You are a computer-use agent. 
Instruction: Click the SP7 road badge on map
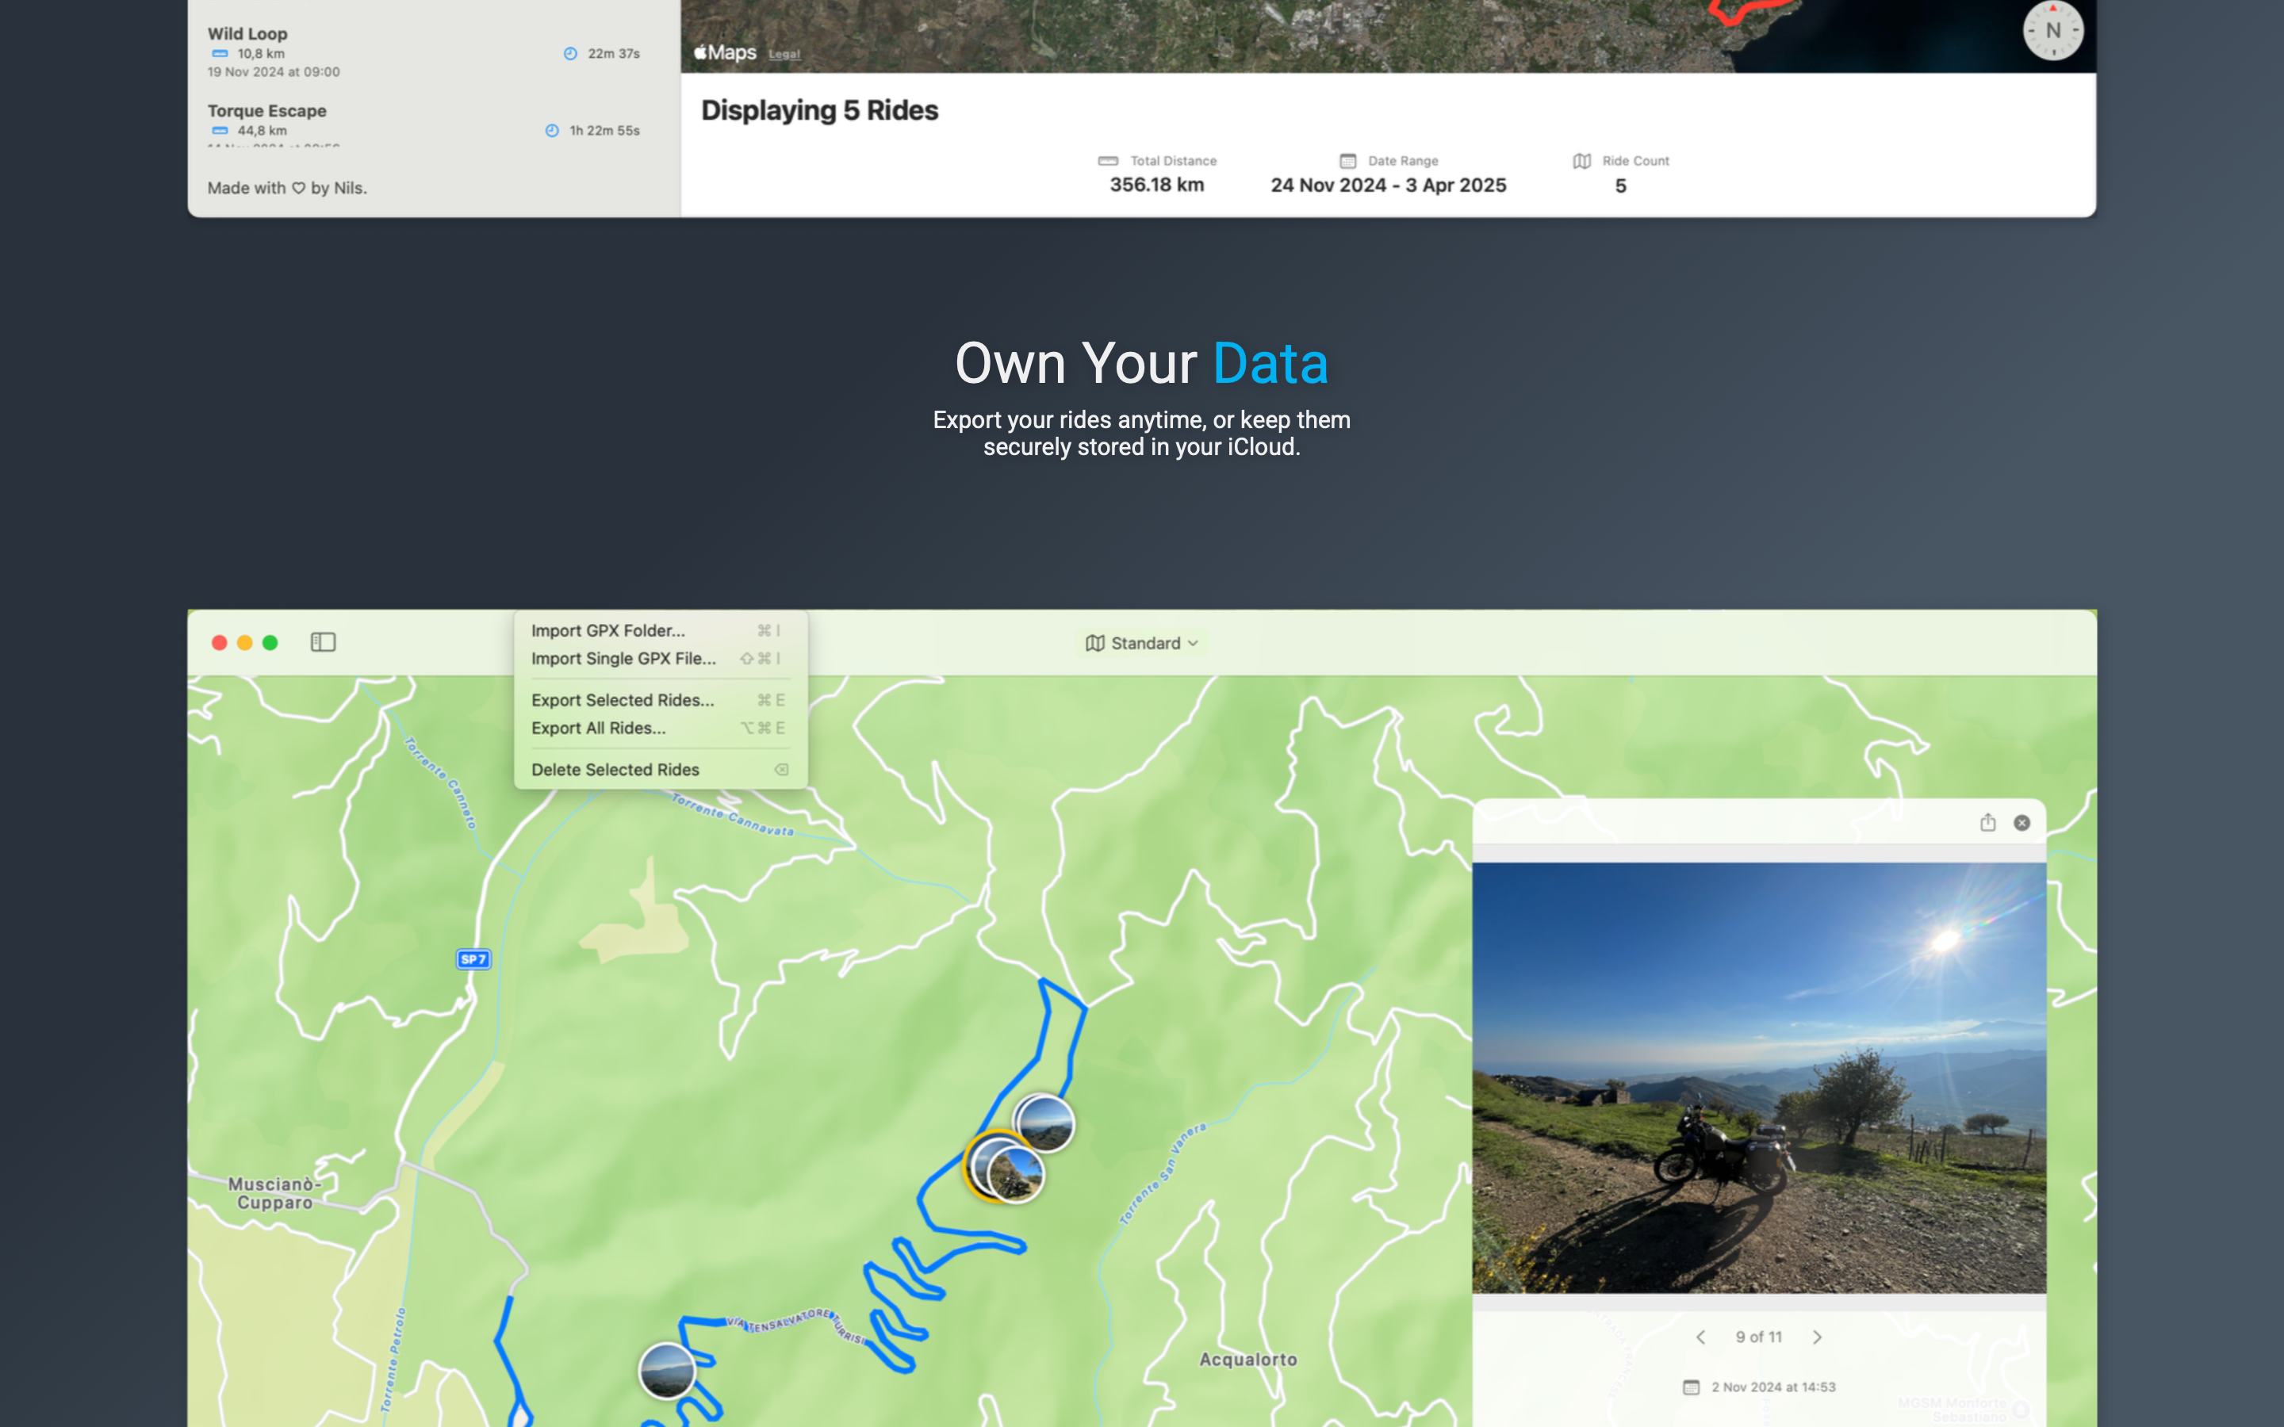coord(473,959)
